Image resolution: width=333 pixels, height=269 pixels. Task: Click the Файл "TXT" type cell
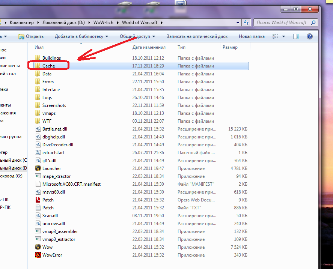pos(189,207)
